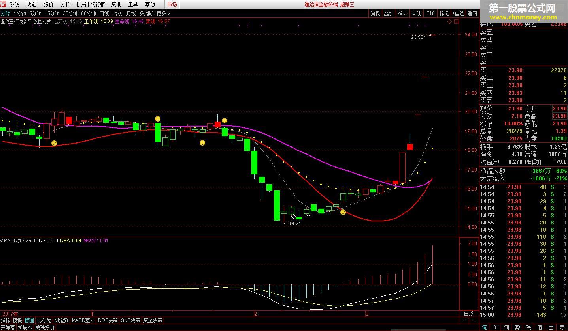Viewport: 568px width, 331px height.
Task: Click the 复权 button
Action: coord(375,13)
